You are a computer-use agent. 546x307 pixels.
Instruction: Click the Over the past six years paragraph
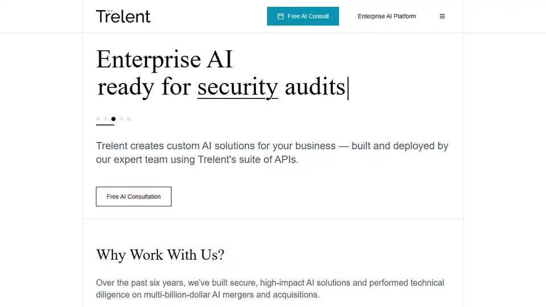(x=270, y=289)
